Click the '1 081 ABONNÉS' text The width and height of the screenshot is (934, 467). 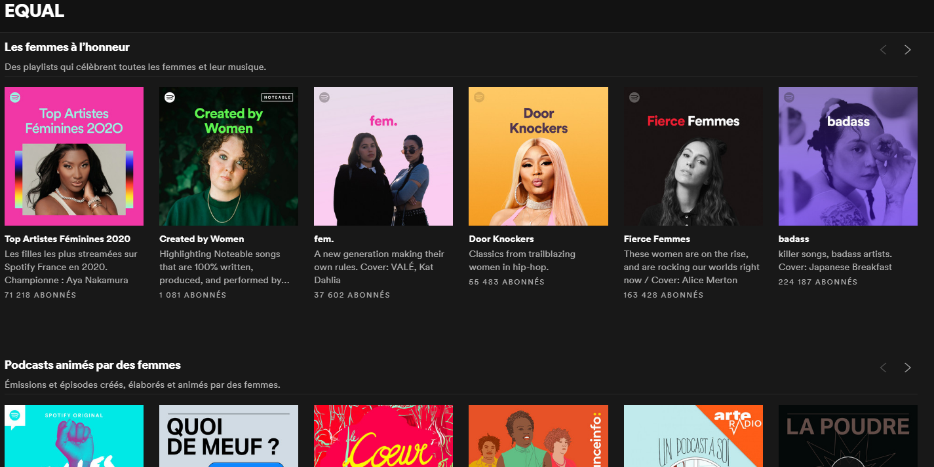click(x=193, y=295)
